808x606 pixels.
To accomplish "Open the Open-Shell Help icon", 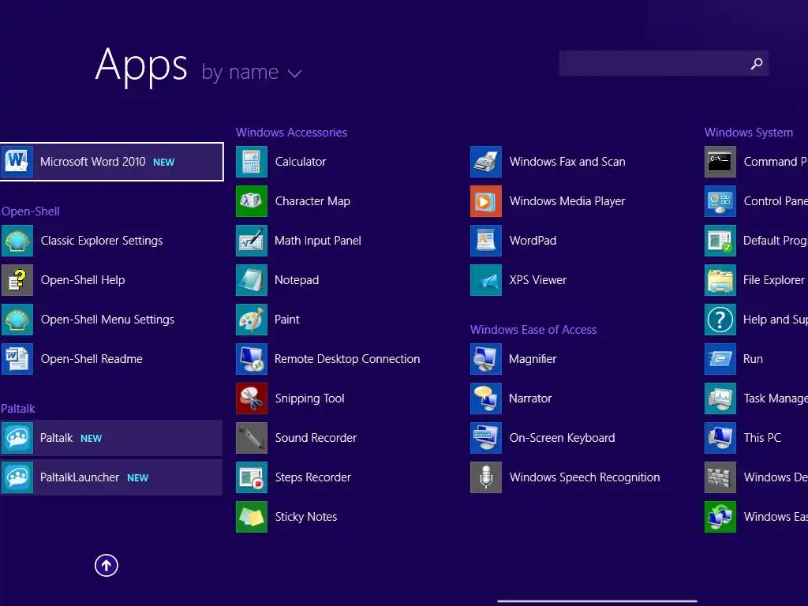I will click(17, 280).
